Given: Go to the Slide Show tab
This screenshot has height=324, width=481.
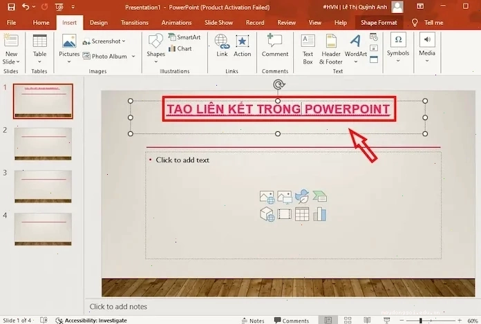Looking at the screenshot, I should click(x=218, y=22).
